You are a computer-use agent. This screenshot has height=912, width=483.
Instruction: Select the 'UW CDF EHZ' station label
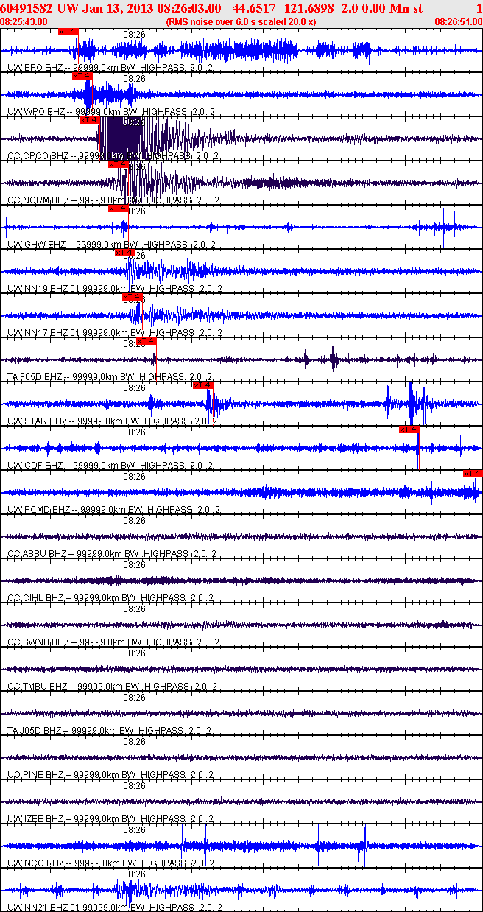pos(35,466)
